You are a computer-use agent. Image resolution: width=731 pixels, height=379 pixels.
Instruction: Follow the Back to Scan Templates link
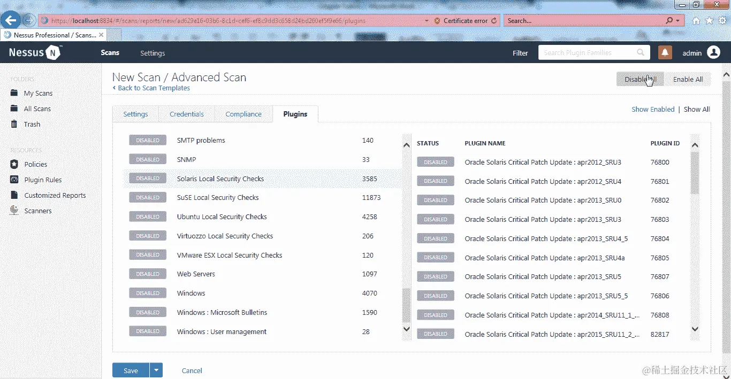click(151, 88)
